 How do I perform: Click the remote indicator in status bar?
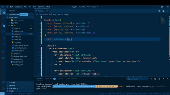(2, 94)
